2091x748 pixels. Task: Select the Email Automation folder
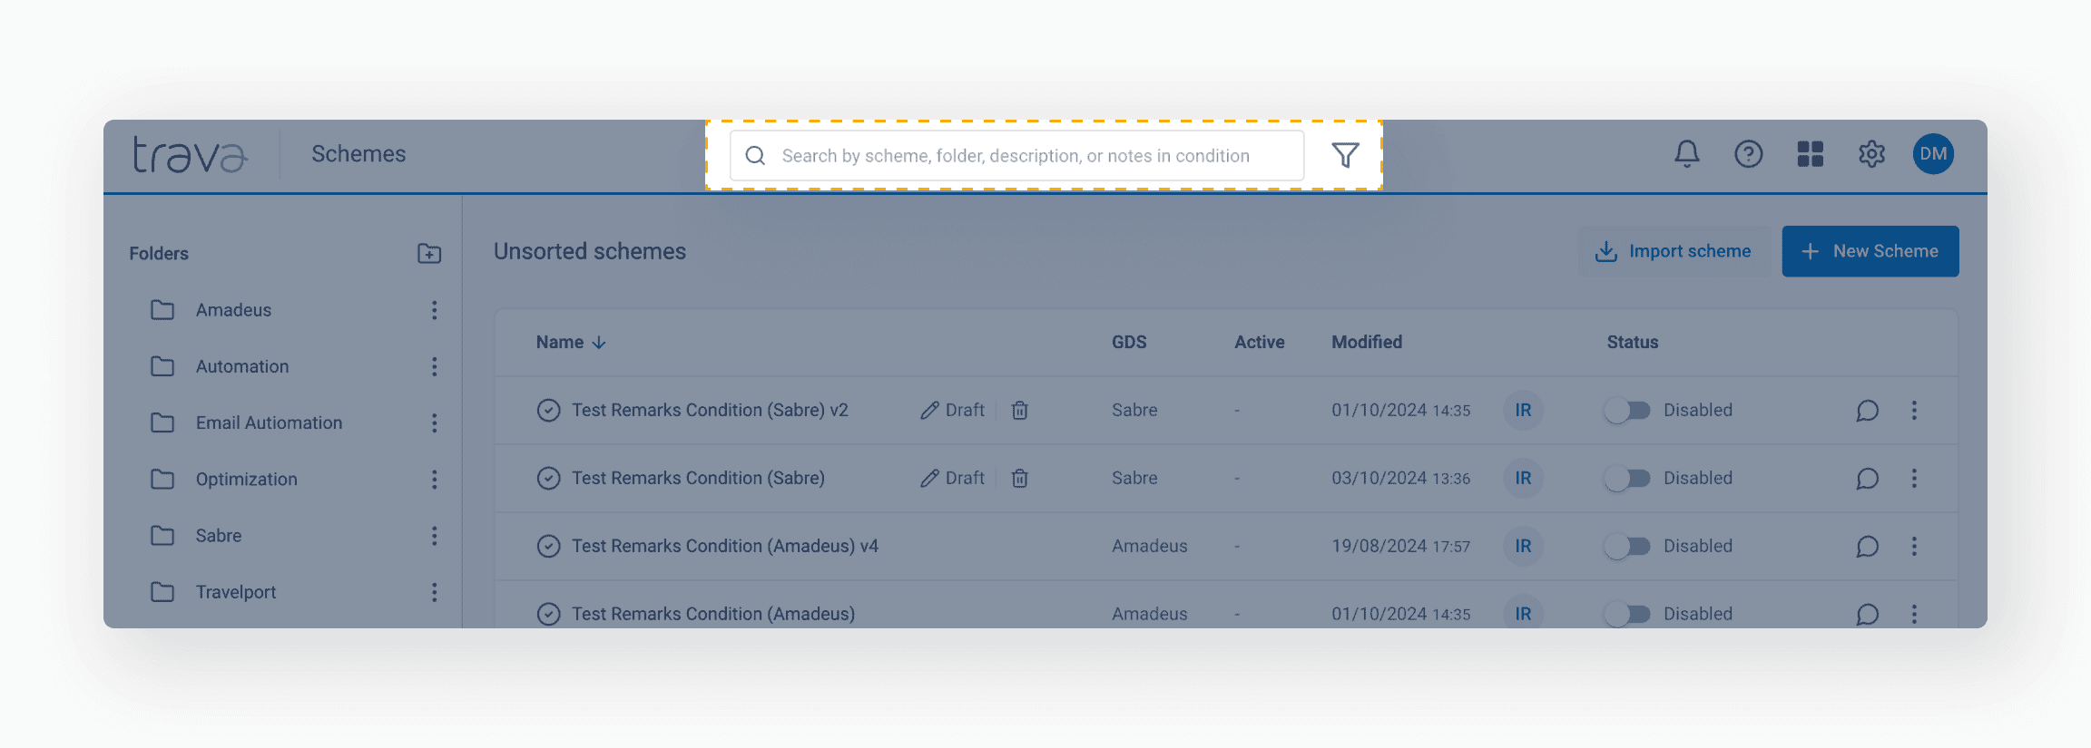coord(269,423)
